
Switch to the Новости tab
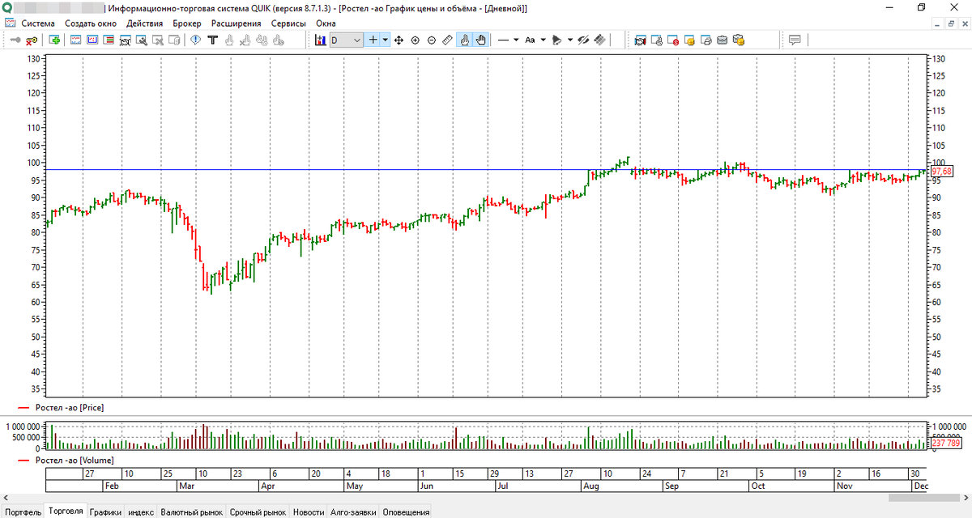308,512
